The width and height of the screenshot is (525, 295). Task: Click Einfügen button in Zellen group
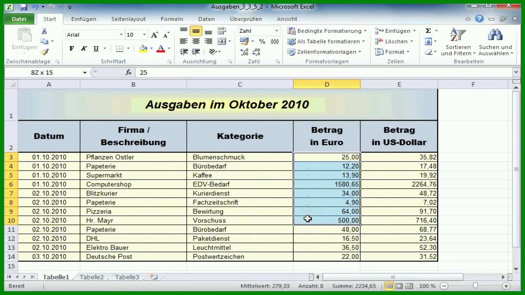coord(396,31)
